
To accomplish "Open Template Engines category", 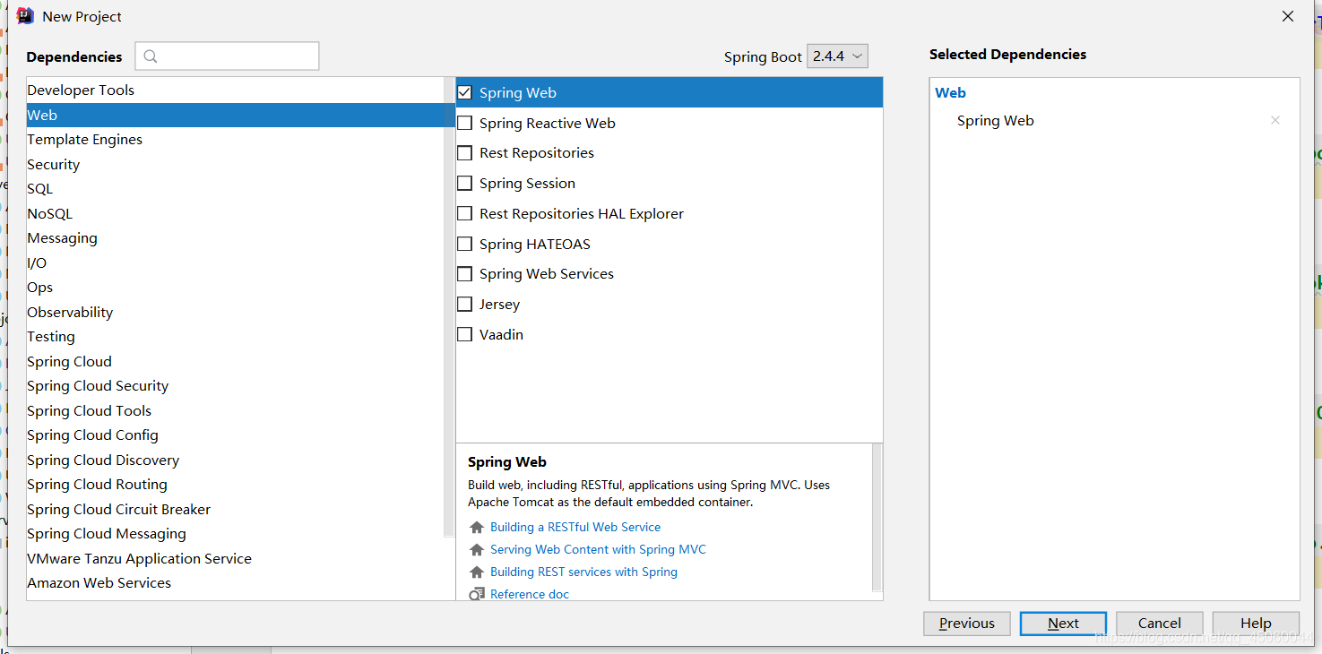I will click(235, 140).
